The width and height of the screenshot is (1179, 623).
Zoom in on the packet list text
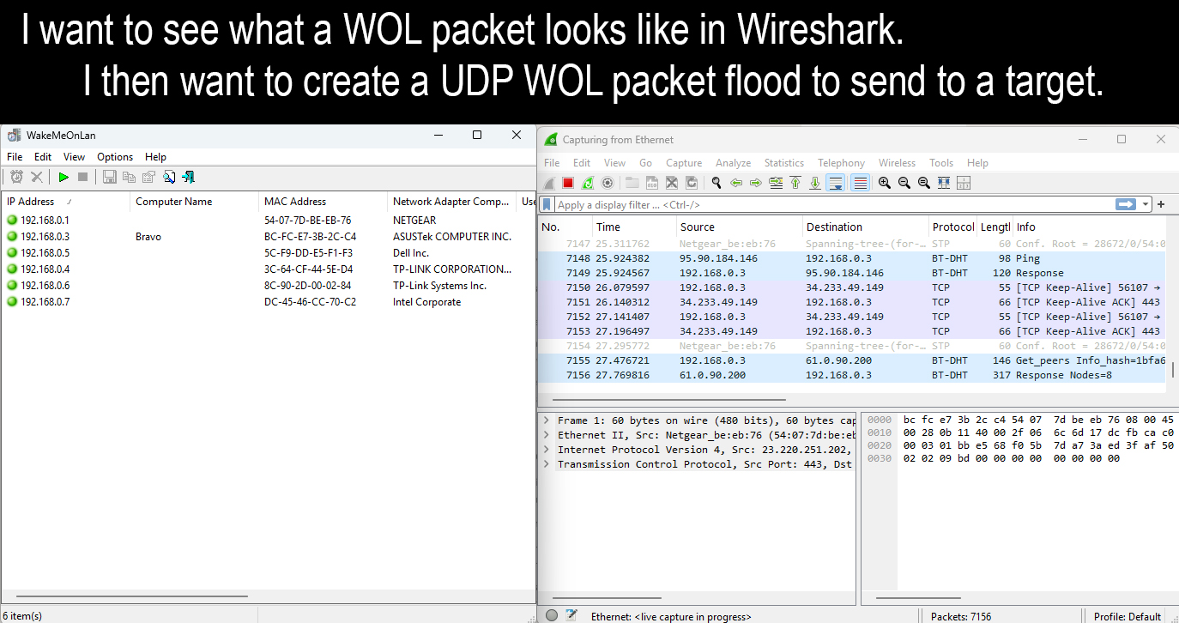pos(884,183)
